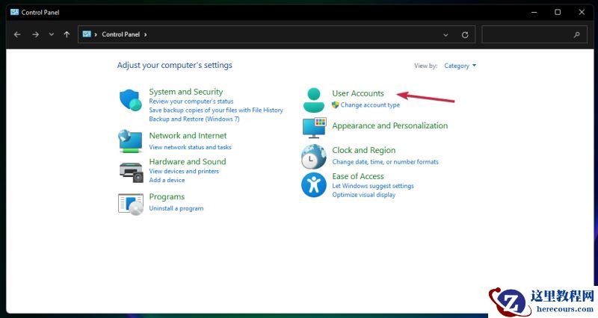Expand chevron after Control Panel breadcrumb
The image size is (598, 318).
[145, 34]
